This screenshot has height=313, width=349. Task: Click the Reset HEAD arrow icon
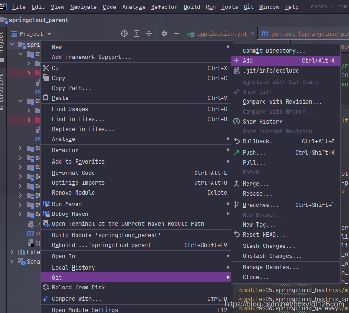(237, 234)
